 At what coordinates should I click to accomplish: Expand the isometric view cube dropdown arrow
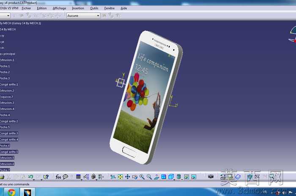[x=174, y=180]
